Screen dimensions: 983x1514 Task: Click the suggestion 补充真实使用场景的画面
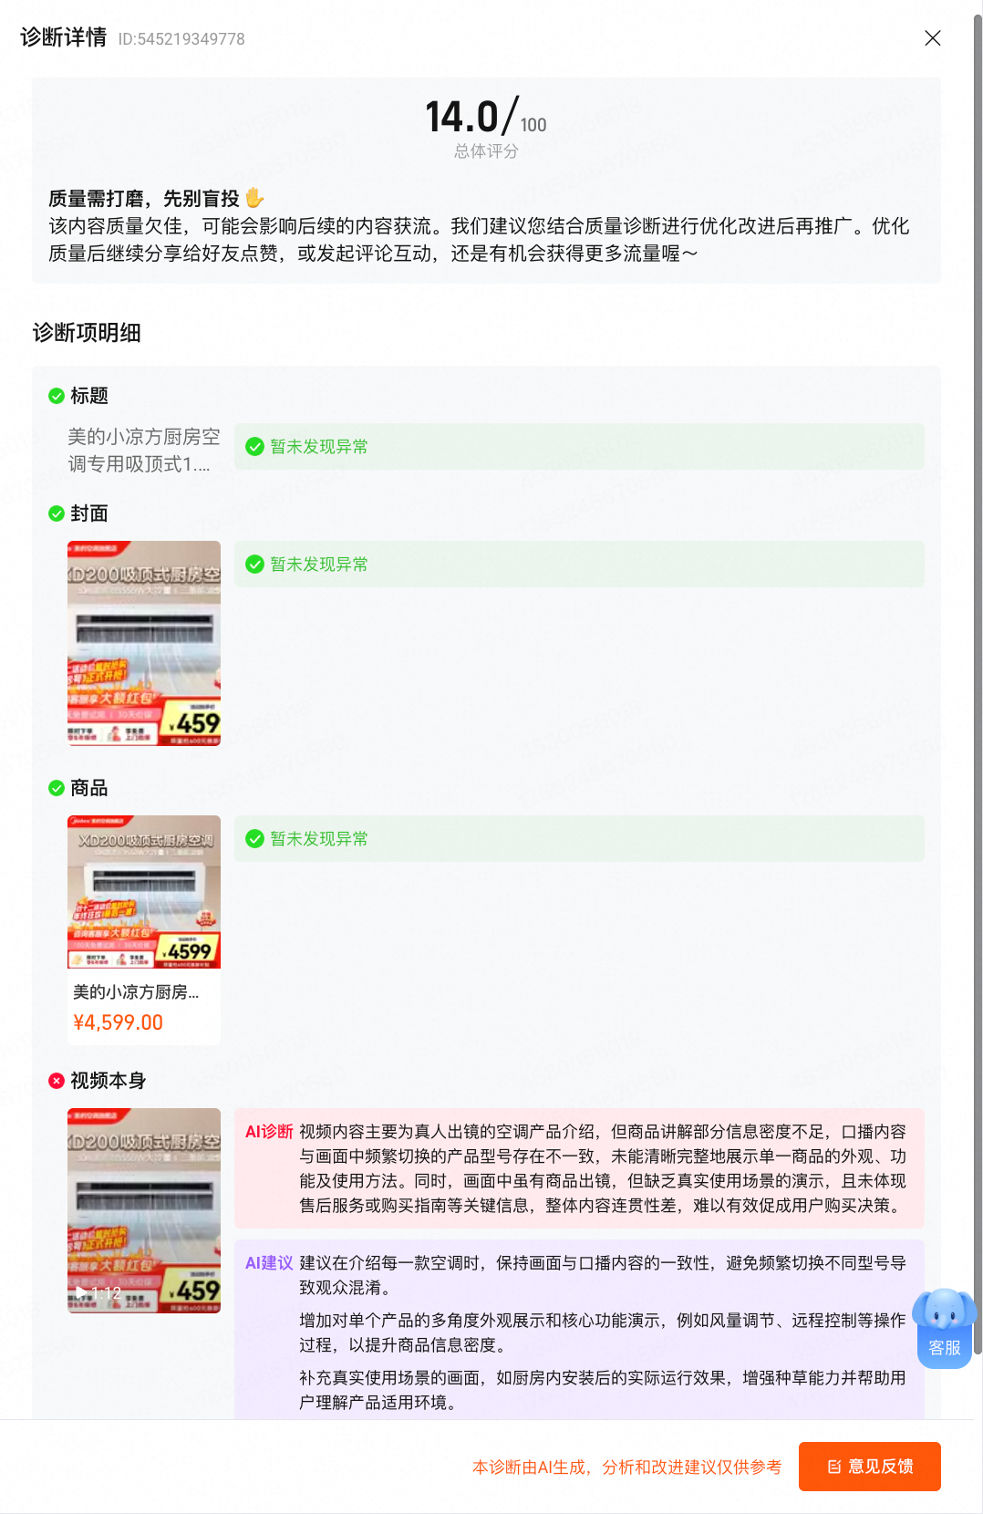(x=603, y=1390)
